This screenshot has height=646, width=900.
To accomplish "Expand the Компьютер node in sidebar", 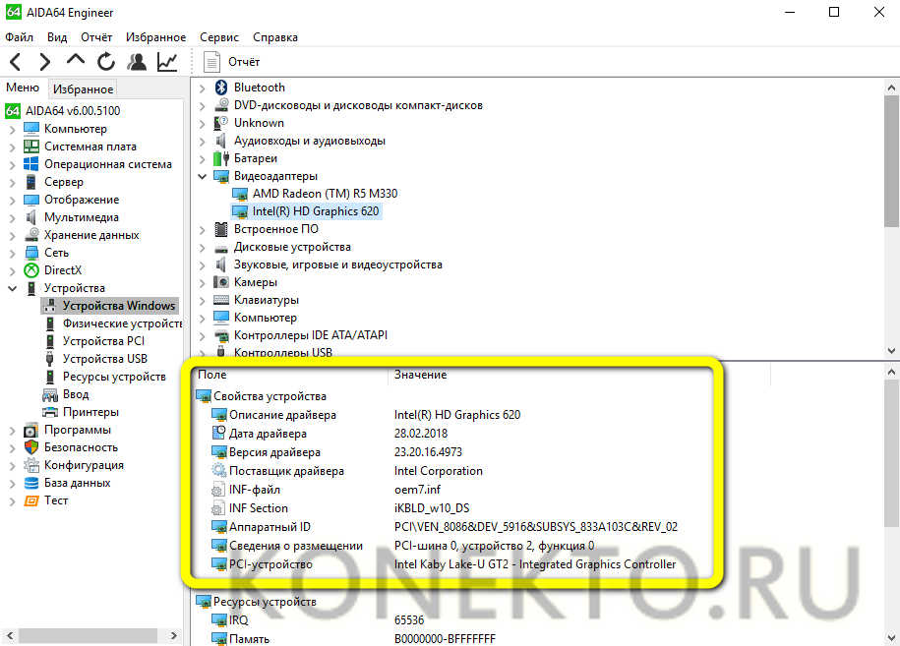I will [x=12, y=129].
